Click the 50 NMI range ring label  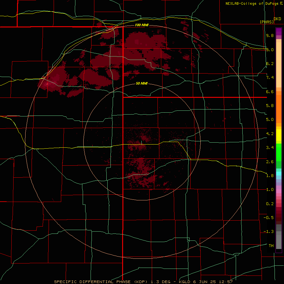click(142, 84)
